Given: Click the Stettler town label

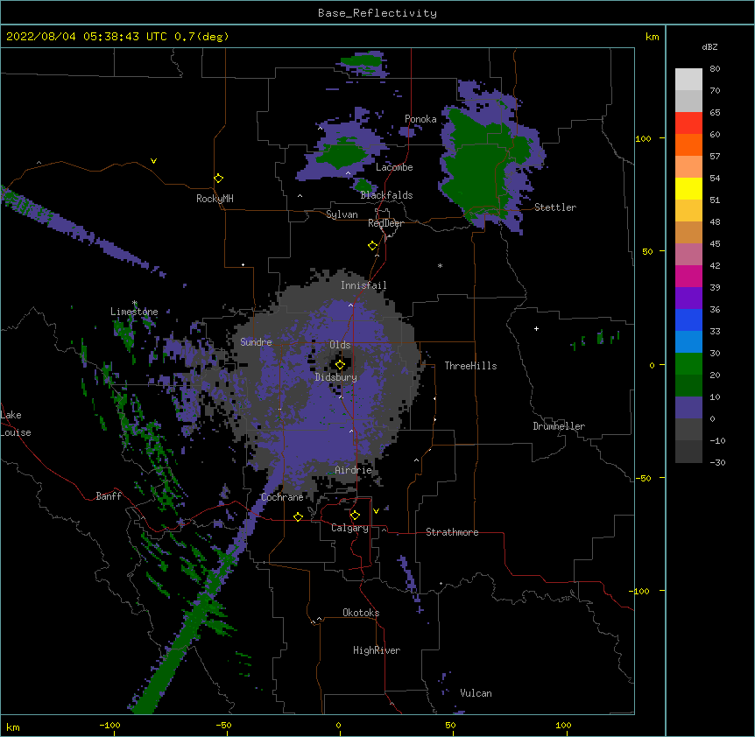Looking at the screenshot, I should [555, 207].
